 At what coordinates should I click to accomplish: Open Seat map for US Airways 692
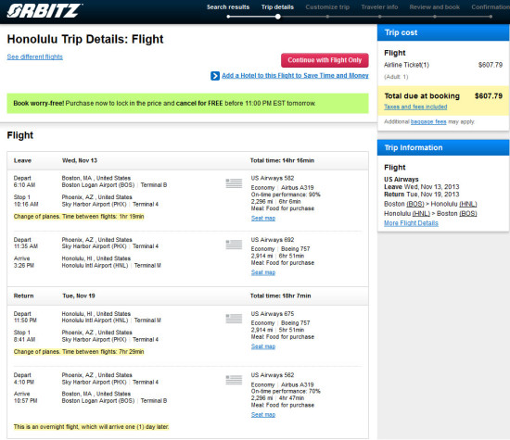click(263, 272)
